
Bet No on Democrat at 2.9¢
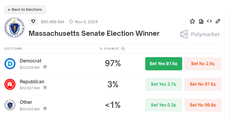203,64
